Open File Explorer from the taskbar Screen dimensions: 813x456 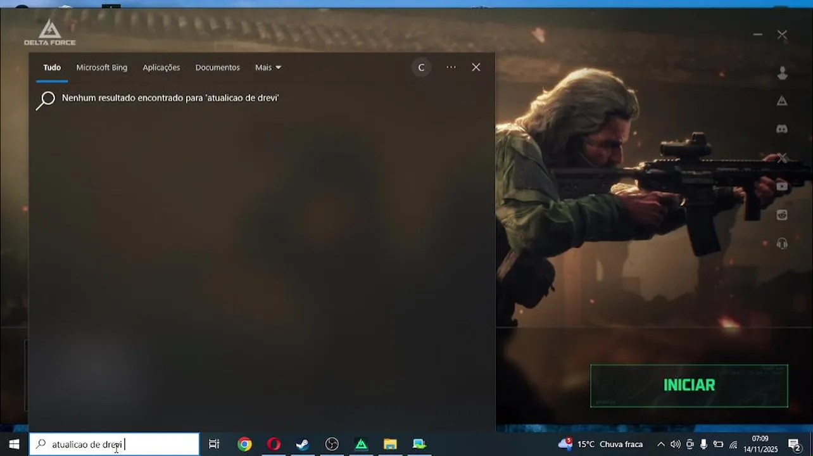click(390, 444)
